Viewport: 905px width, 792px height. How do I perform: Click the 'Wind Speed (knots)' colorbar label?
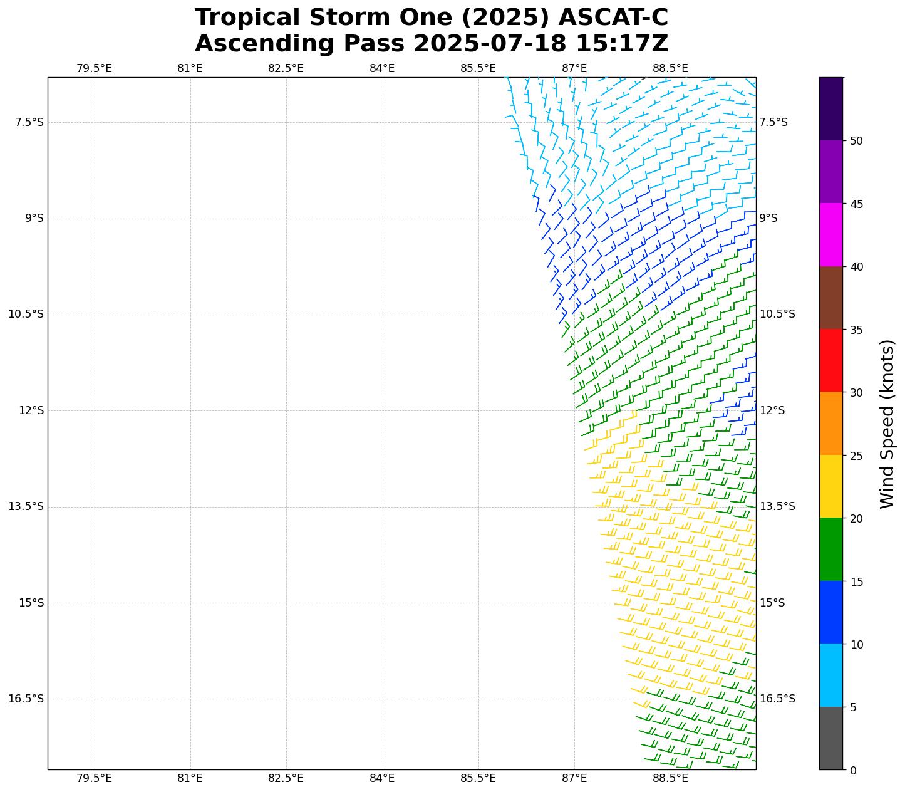tap(887, 424)
